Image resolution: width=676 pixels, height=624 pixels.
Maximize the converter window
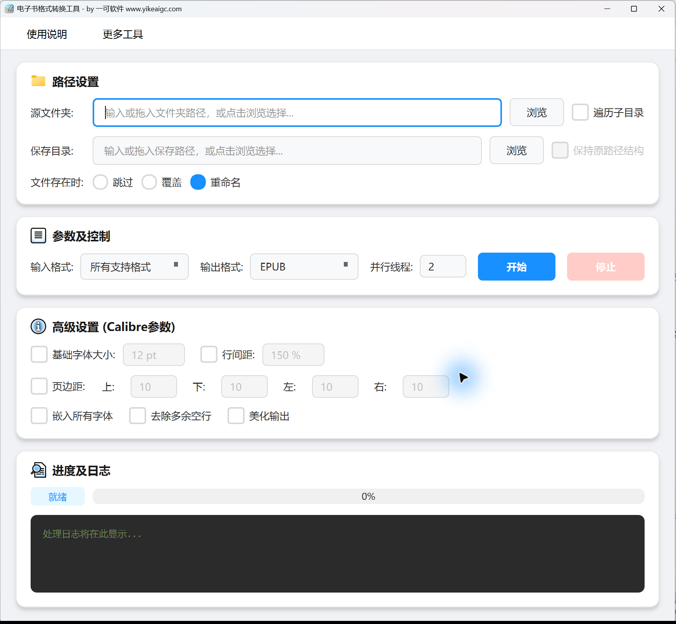tap(634, 9)
